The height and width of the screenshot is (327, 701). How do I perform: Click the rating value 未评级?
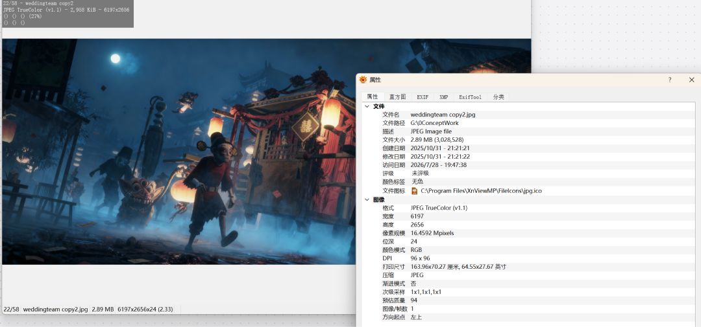420,174
